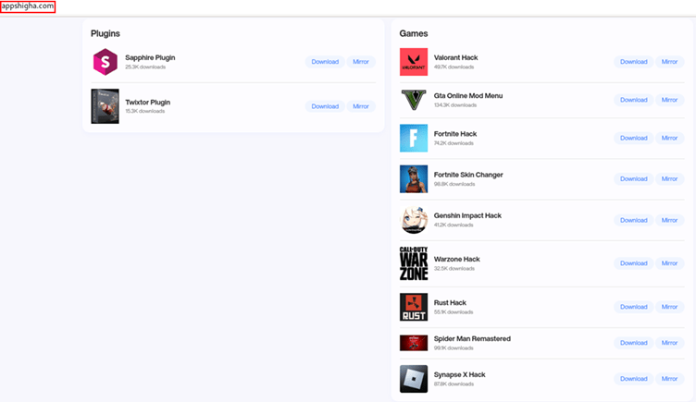Viewport: 696px width, 402px height.
Task: Click the Warzone Hack logo icon
Action: coord(414,263)
